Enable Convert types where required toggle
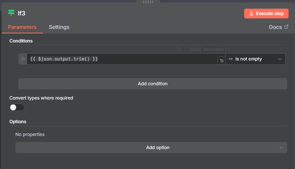The width and height of the screenshot is (295, 169). [x=17, y=107]
